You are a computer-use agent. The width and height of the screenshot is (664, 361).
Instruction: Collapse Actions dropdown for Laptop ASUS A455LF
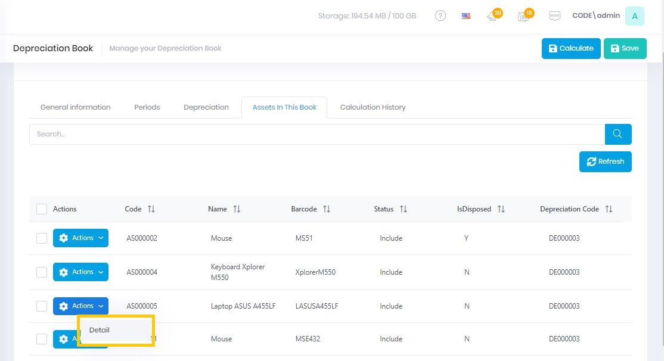tap(80, 306)
